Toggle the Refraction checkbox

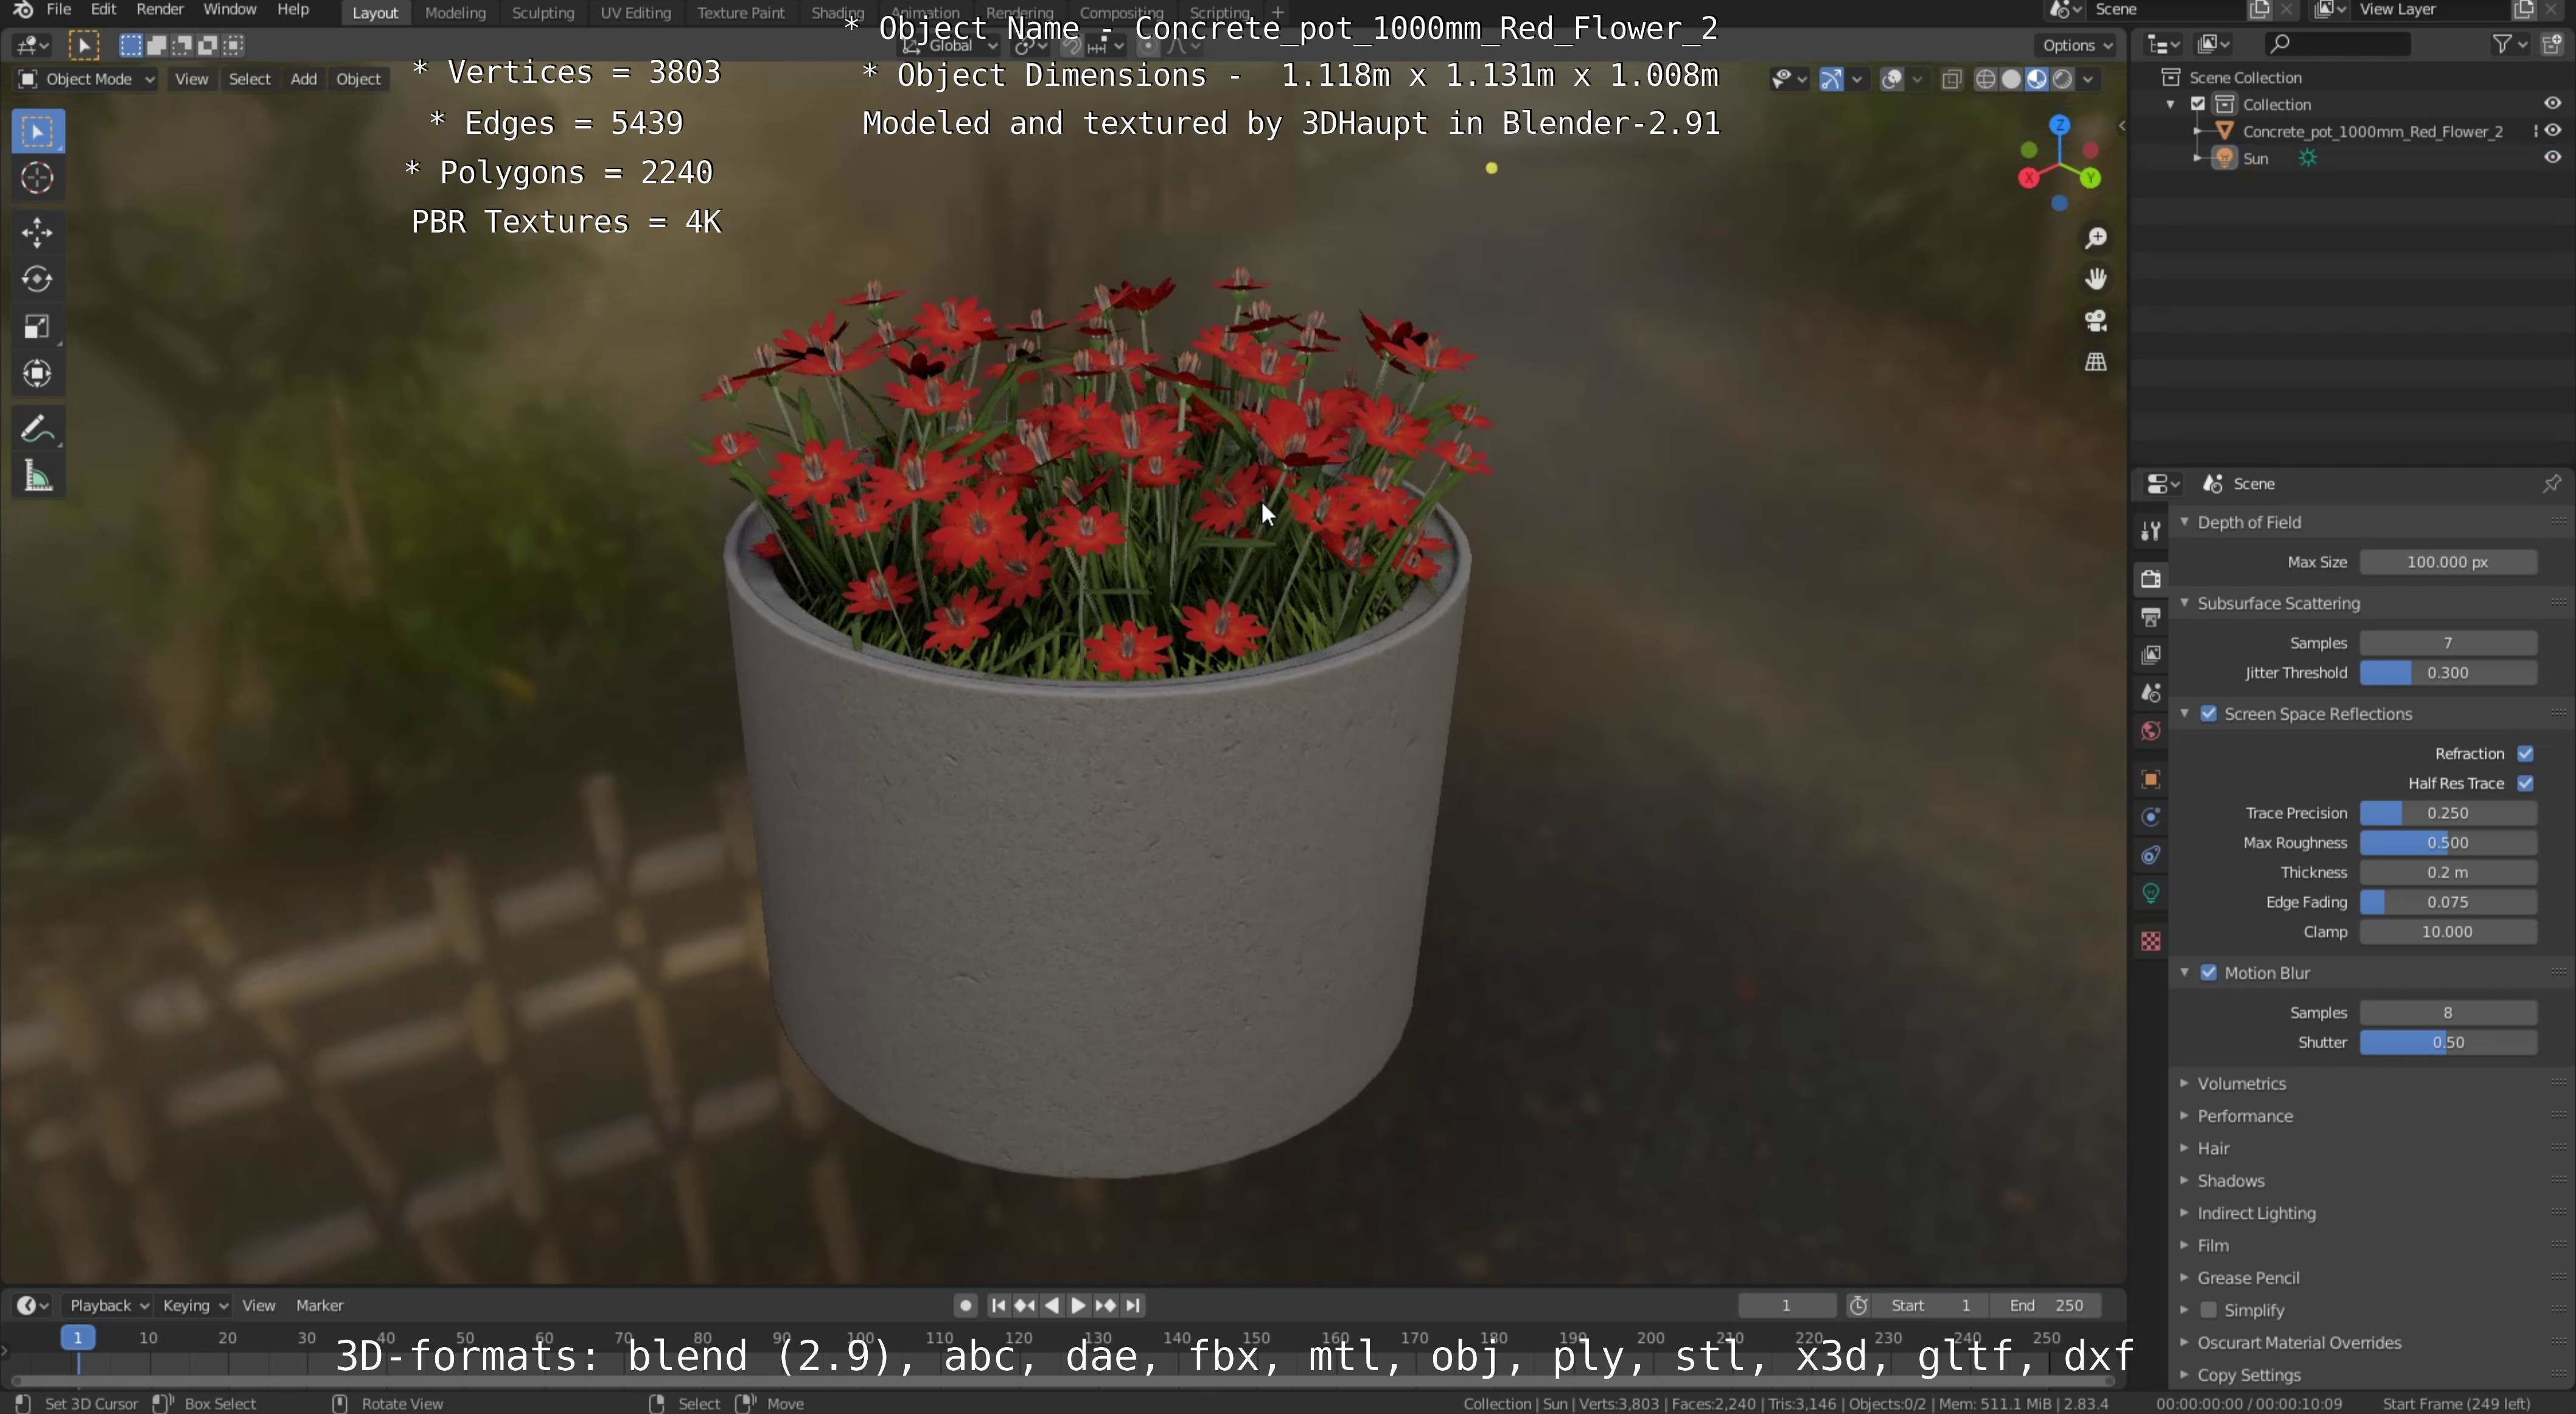coord(2526,754)
